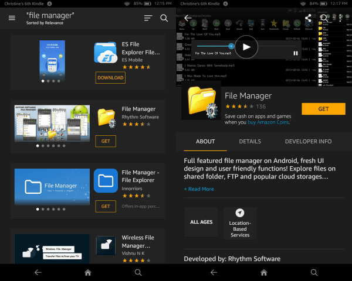Tap orange GET button on detail page

tap(323, 109)
